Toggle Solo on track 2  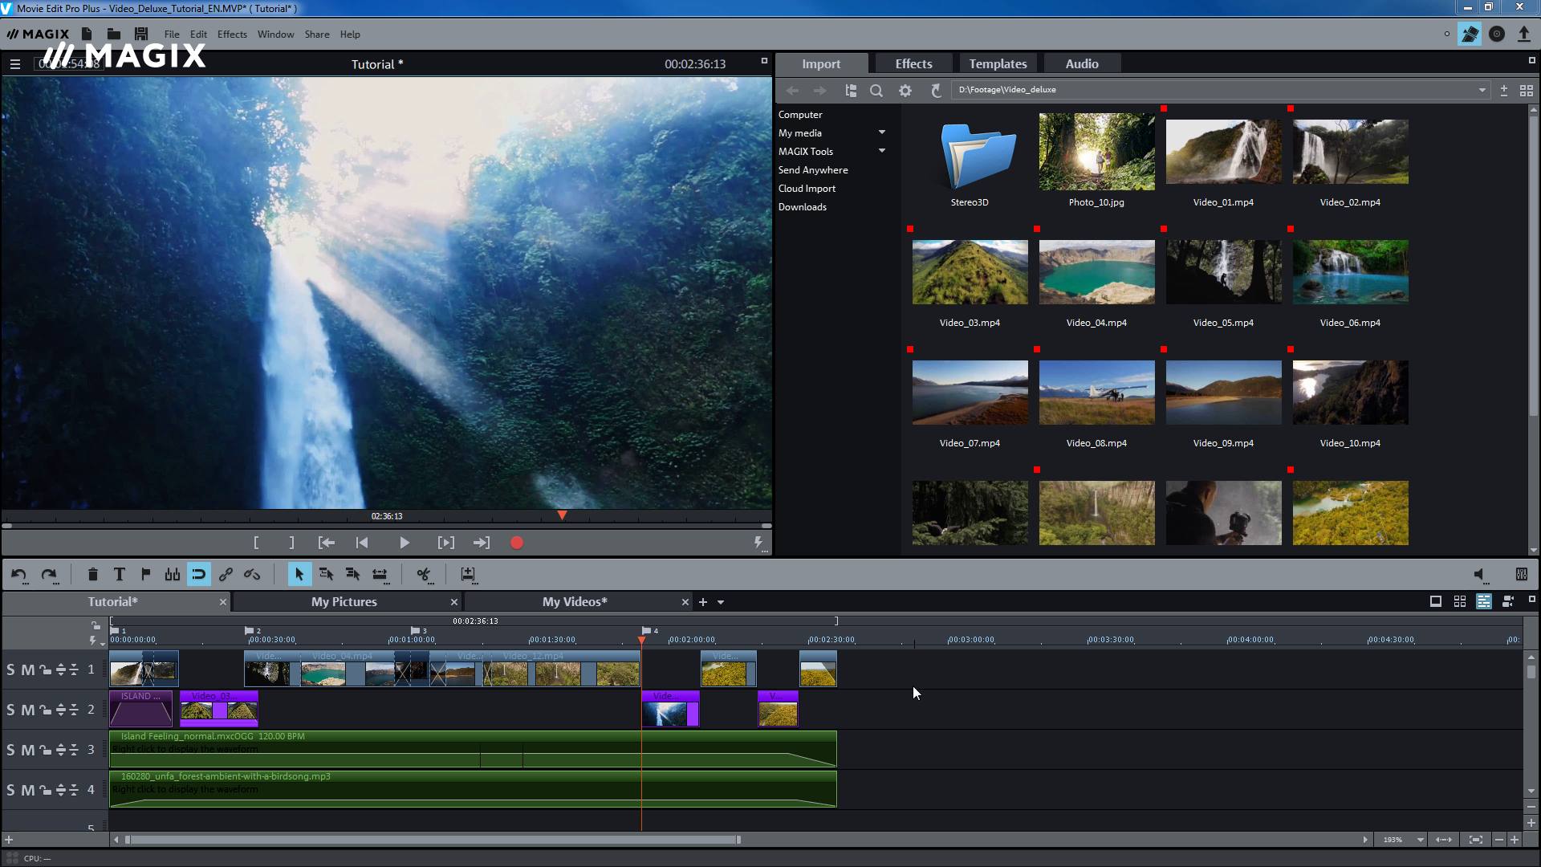point(12,710)
